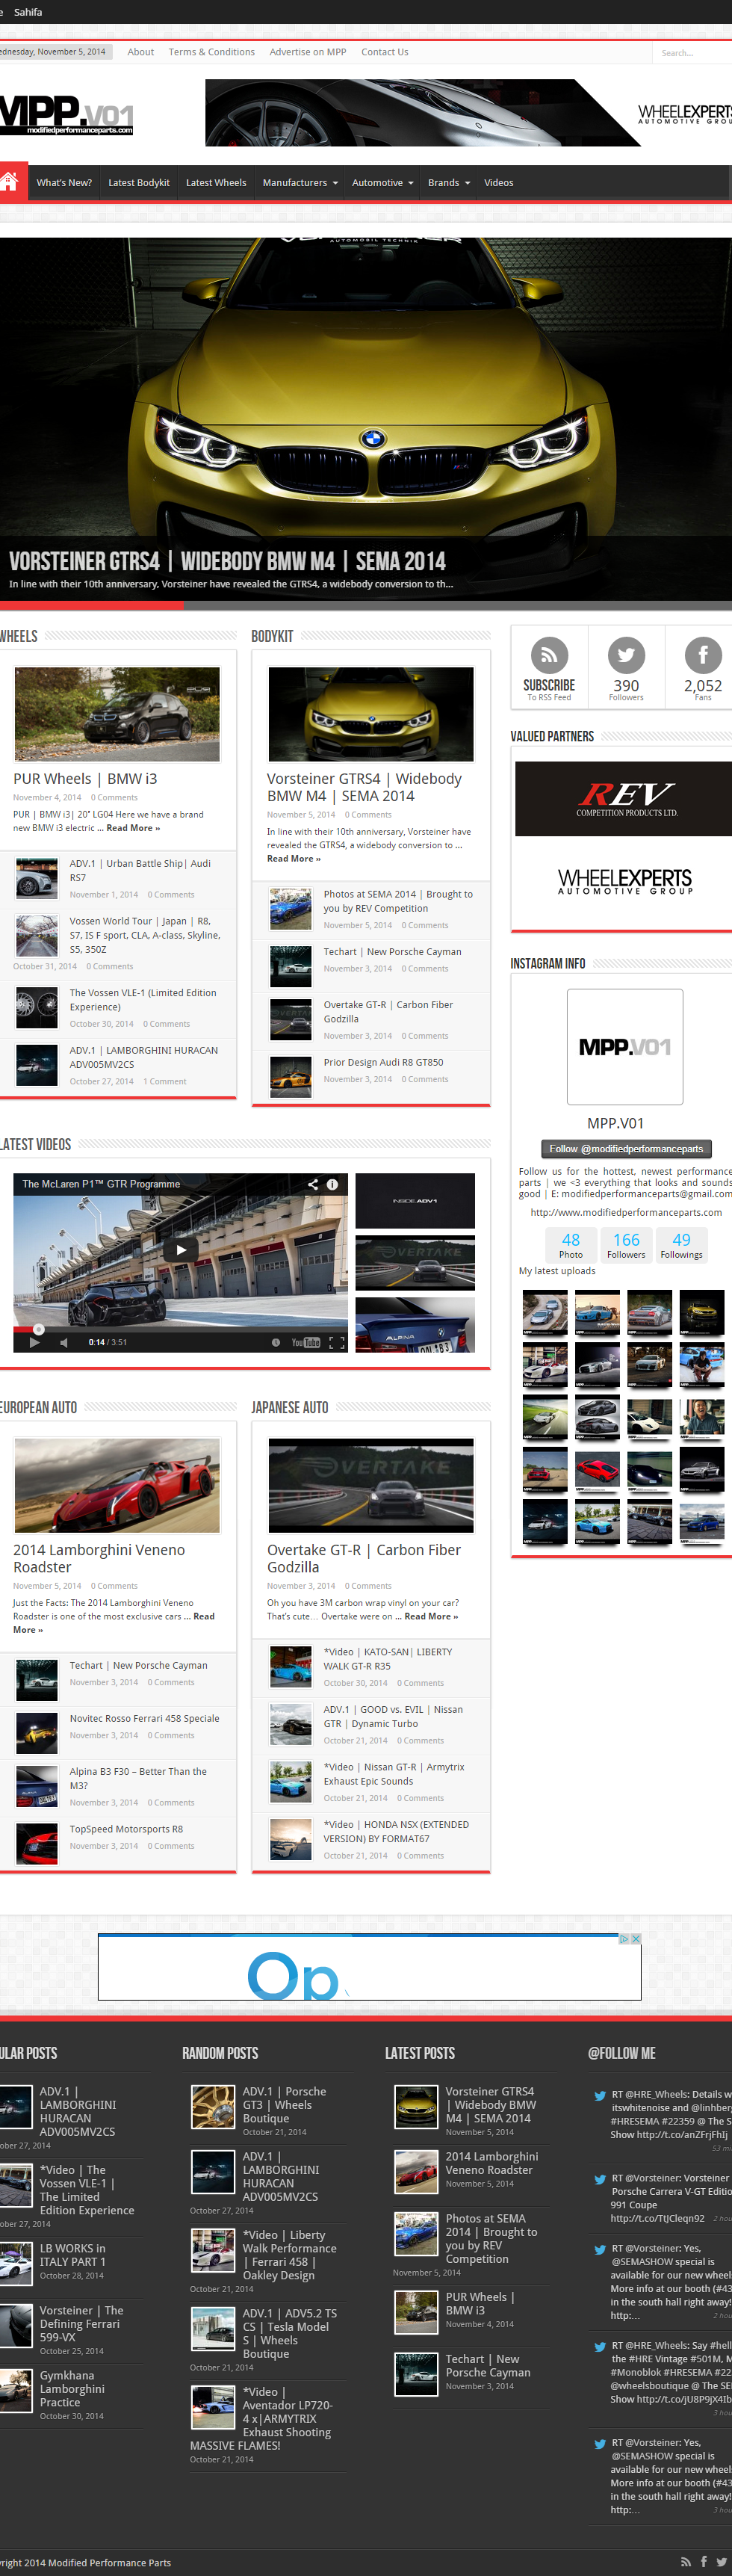Viewport: 732px width, 2576px height.
Task: Seek on the video progress bar
Action: pyautogui.click(x=181, y=1330)
